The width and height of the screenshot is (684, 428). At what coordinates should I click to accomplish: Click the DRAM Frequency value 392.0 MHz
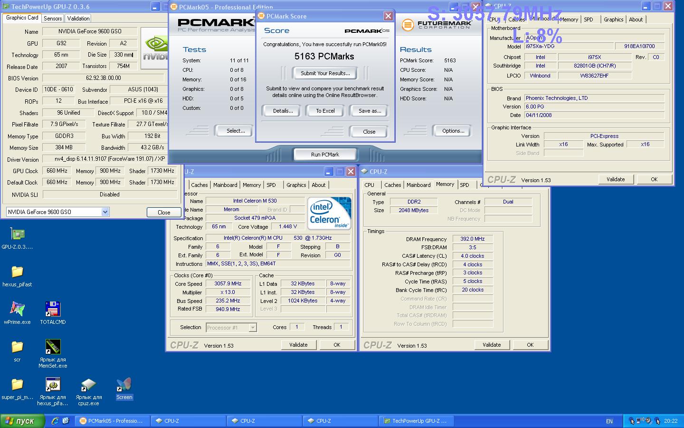(x=473, y=239)
